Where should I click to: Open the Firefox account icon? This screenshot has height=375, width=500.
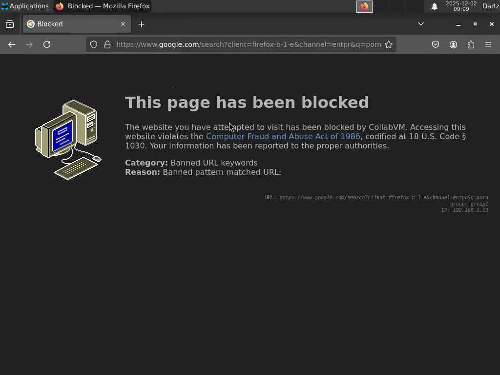[x=453, y=44]
